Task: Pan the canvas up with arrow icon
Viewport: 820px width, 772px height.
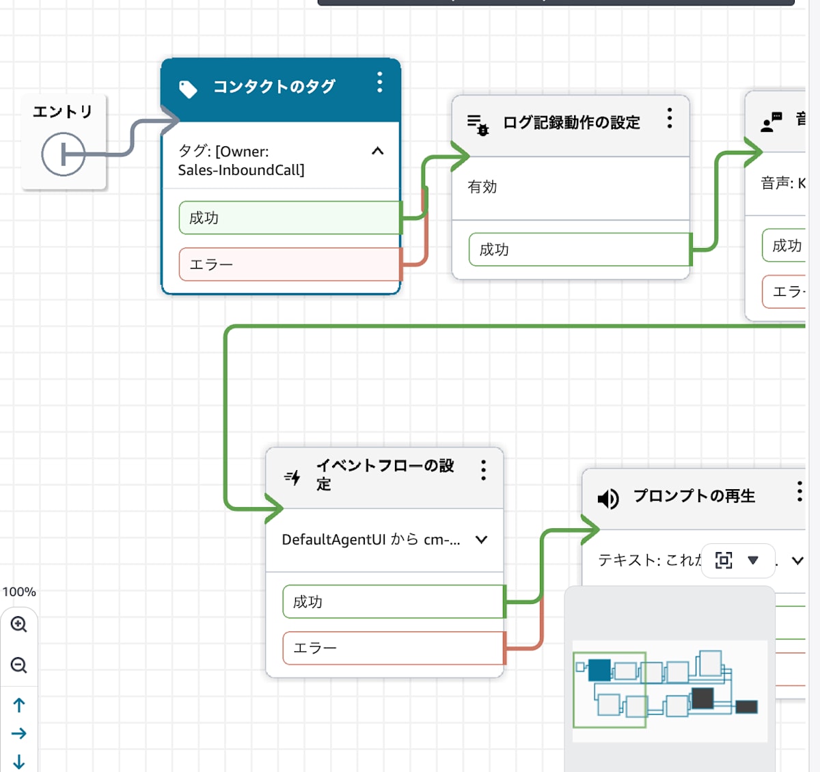Action: click(x=19, y=705)
